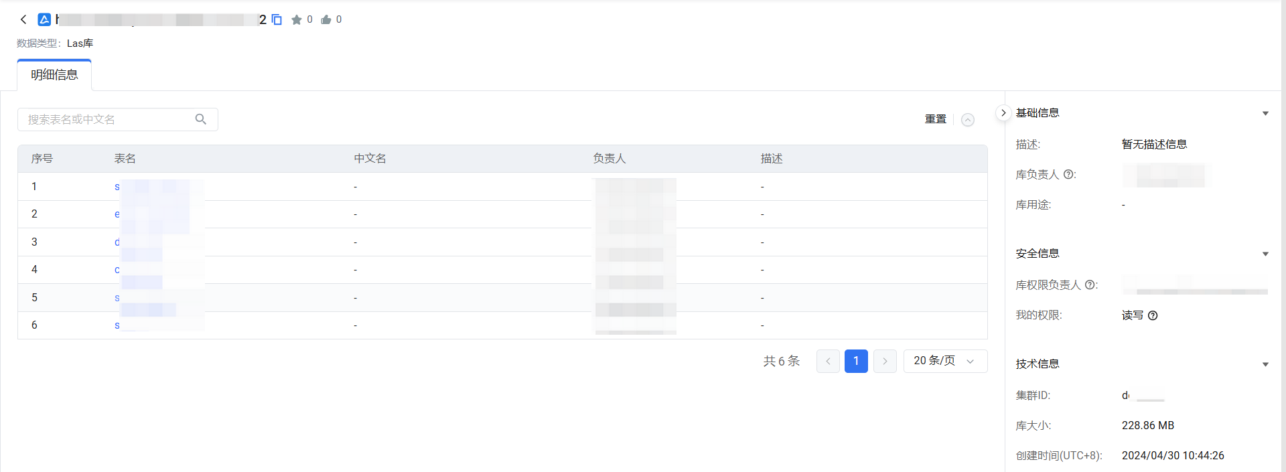
Task: Click the magnifier search icon
Action: pyautogui.click(x=200, y=119)
